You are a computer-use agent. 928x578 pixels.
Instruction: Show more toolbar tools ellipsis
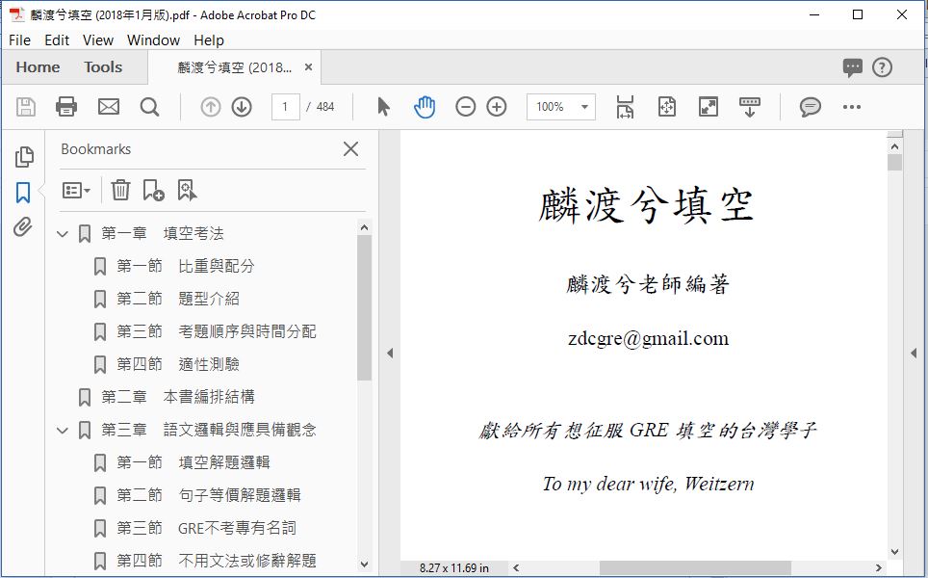(x=852, y=107)
